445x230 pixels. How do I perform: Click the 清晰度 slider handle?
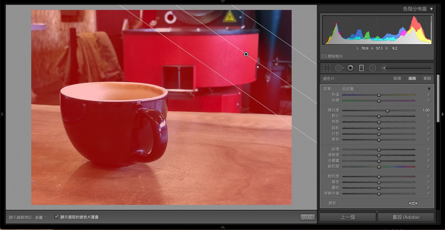click(379, 155)
